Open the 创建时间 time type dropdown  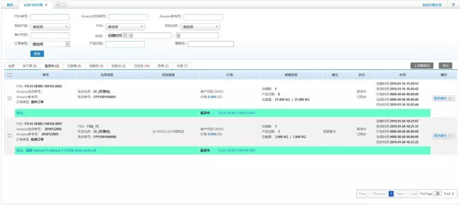pos(117,35)
